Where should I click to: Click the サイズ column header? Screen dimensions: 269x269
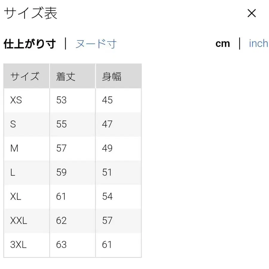click(x=25, y=76)
